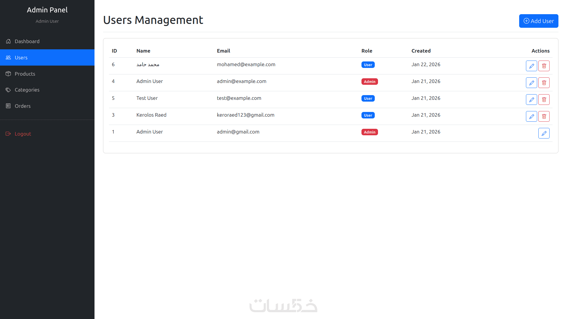The height and width of the screenshot is (319, 567).
Task: Click the Admin Panel title in the sidebar
Action: pos(47,10)
